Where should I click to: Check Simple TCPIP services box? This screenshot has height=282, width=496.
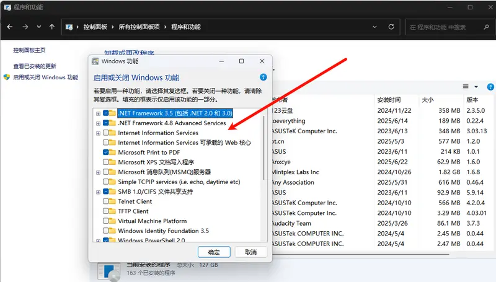pyautogui.click(x=106, y=182)
